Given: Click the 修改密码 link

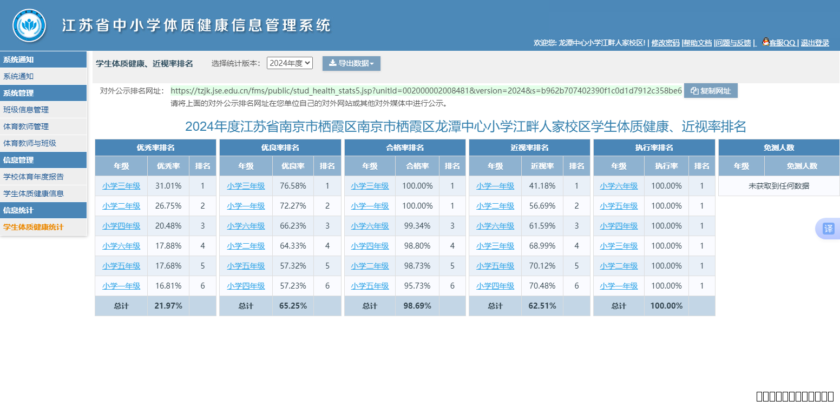Looking at the screenshot, I should 665,43.
